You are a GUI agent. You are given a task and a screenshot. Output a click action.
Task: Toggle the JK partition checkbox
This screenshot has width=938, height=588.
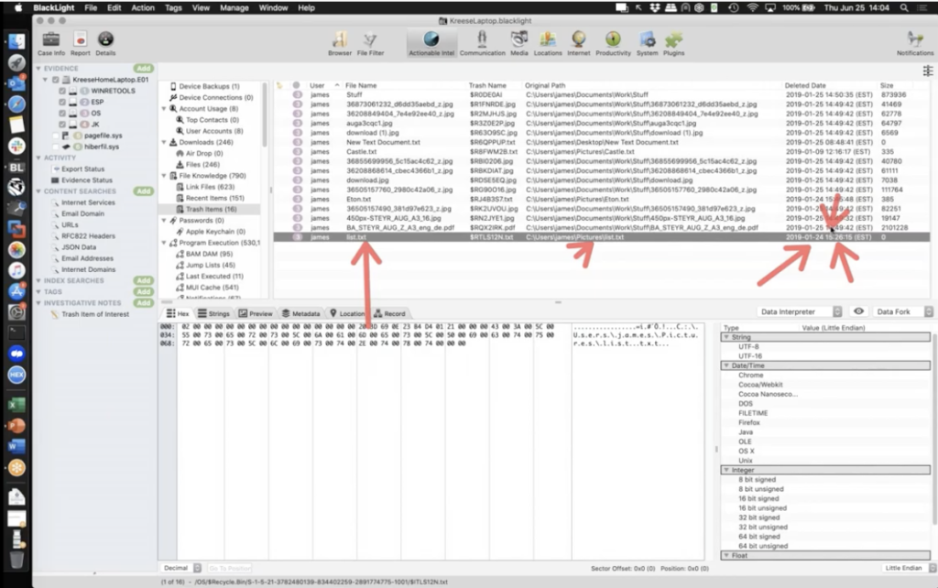(x=62, y=125)
